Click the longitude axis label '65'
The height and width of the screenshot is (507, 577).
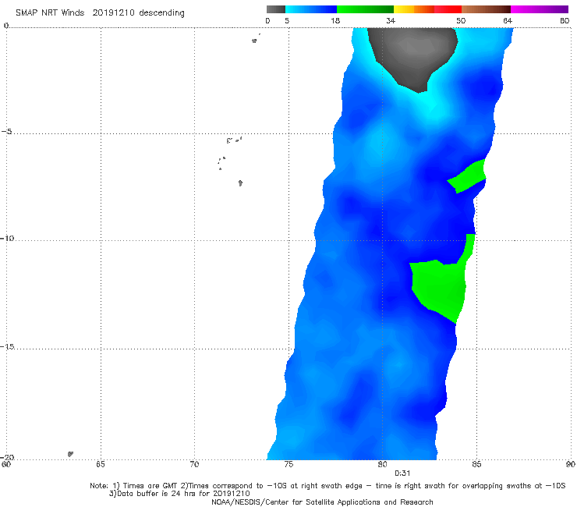[x=101, y=464]
